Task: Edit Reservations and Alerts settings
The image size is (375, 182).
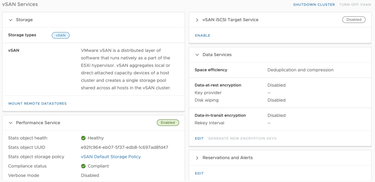Action: 199,173
